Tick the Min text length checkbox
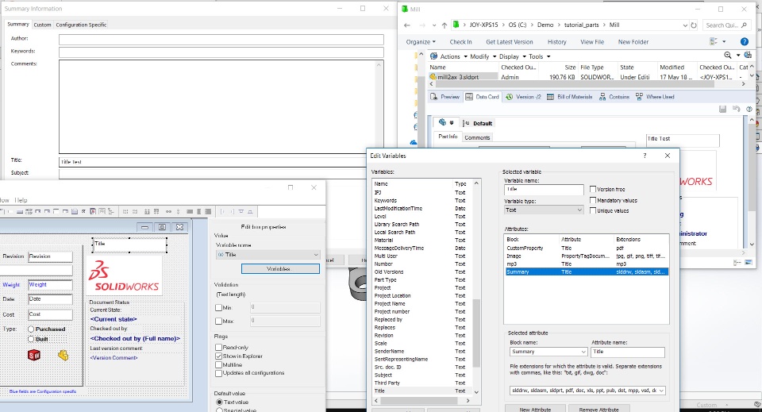The width and height of the screenshot is (762, 412). pyautogui.click(x=219, y=307)
